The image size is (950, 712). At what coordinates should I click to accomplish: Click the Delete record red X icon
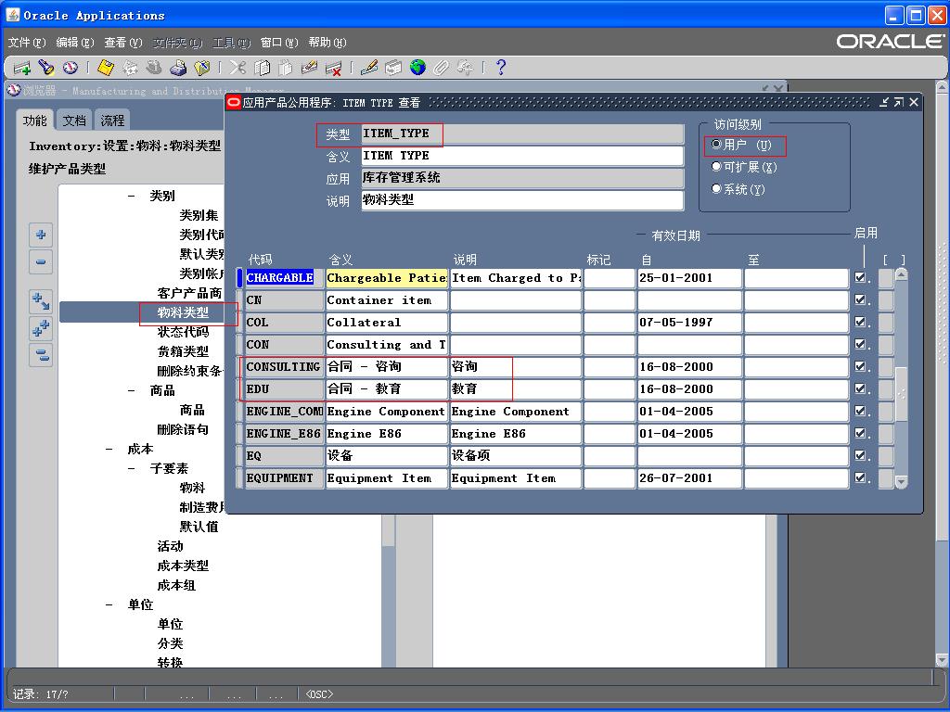point(333,68)
